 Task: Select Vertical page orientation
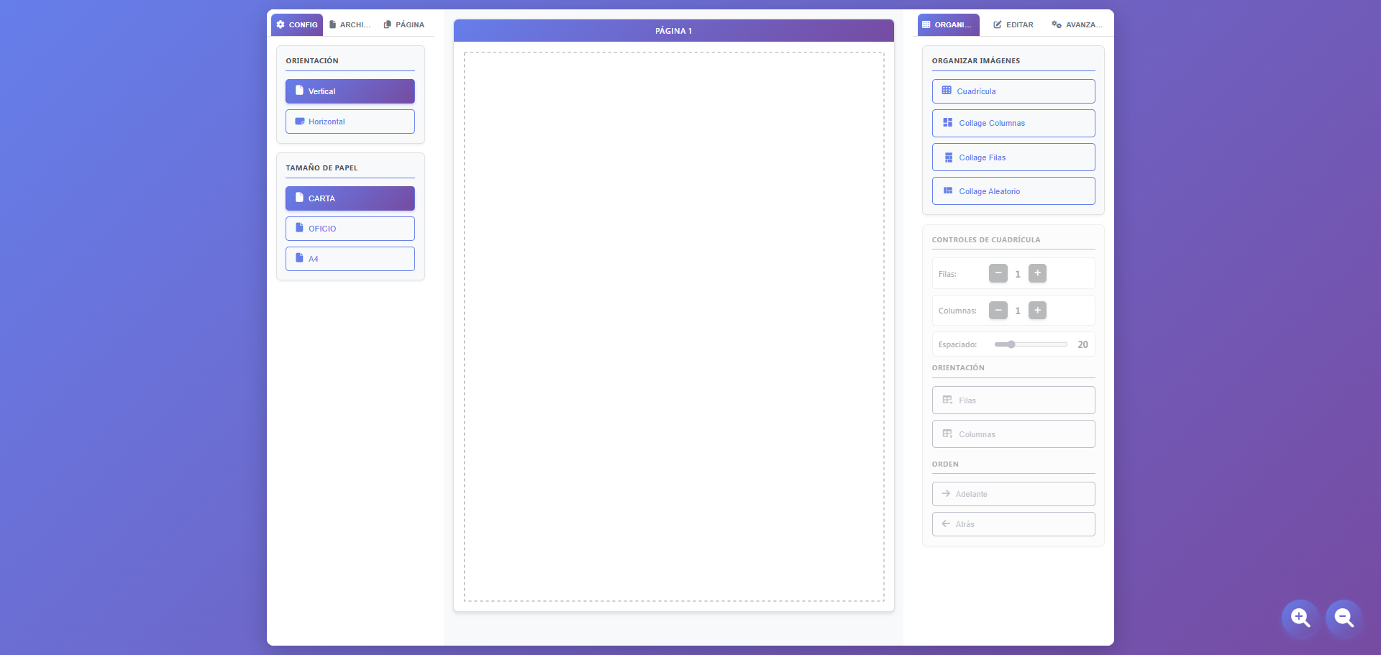click(350, 91)
